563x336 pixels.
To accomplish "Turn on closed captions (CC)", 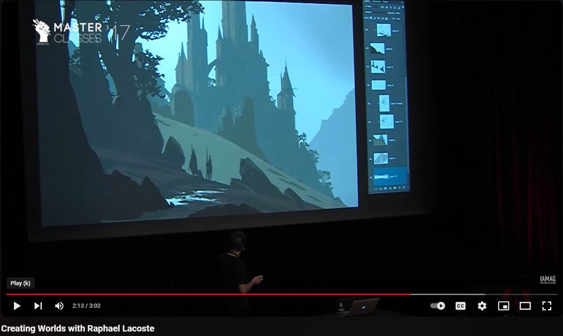I will (461, 306).
